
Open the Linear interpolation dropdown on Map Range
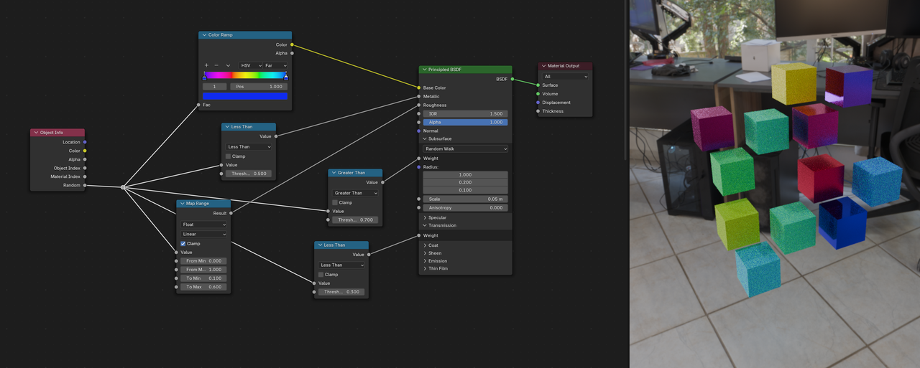203,234
